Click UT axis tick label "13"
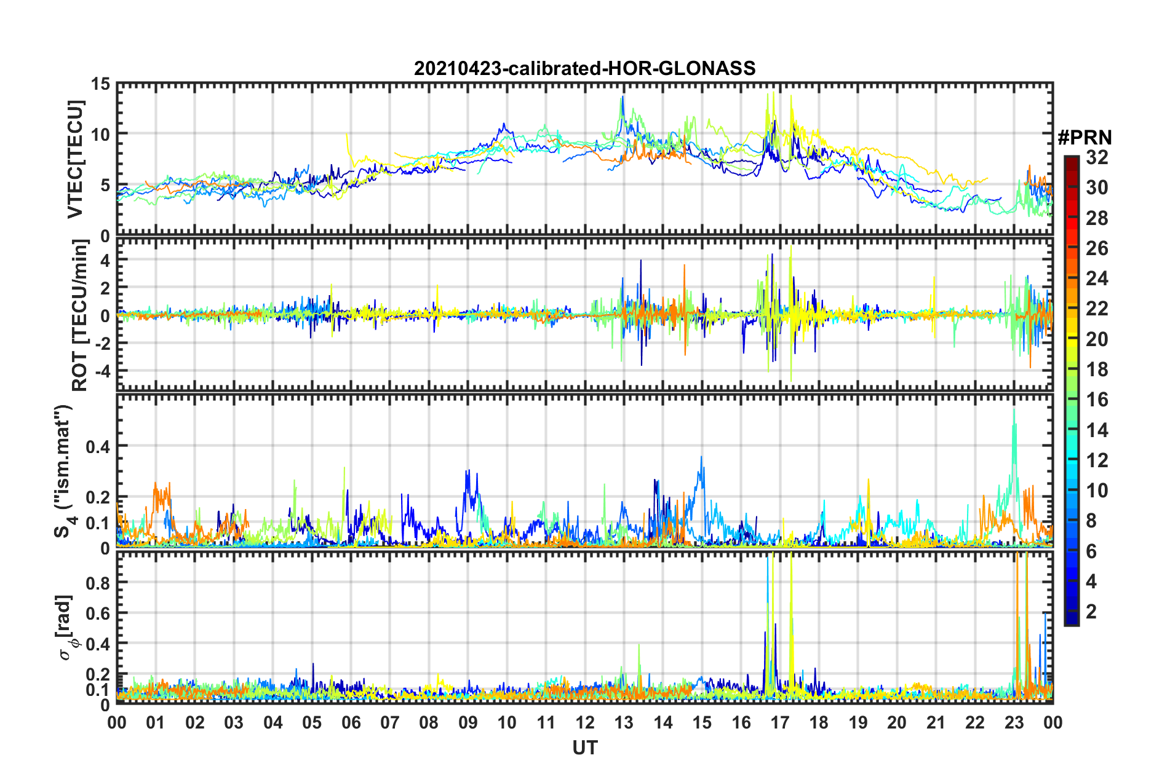1170x782 pixels. [624, 722]
